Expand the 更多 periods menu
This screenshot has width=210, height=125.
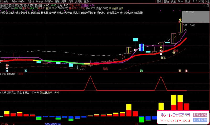pyautogui.click(x=87, y=2)
